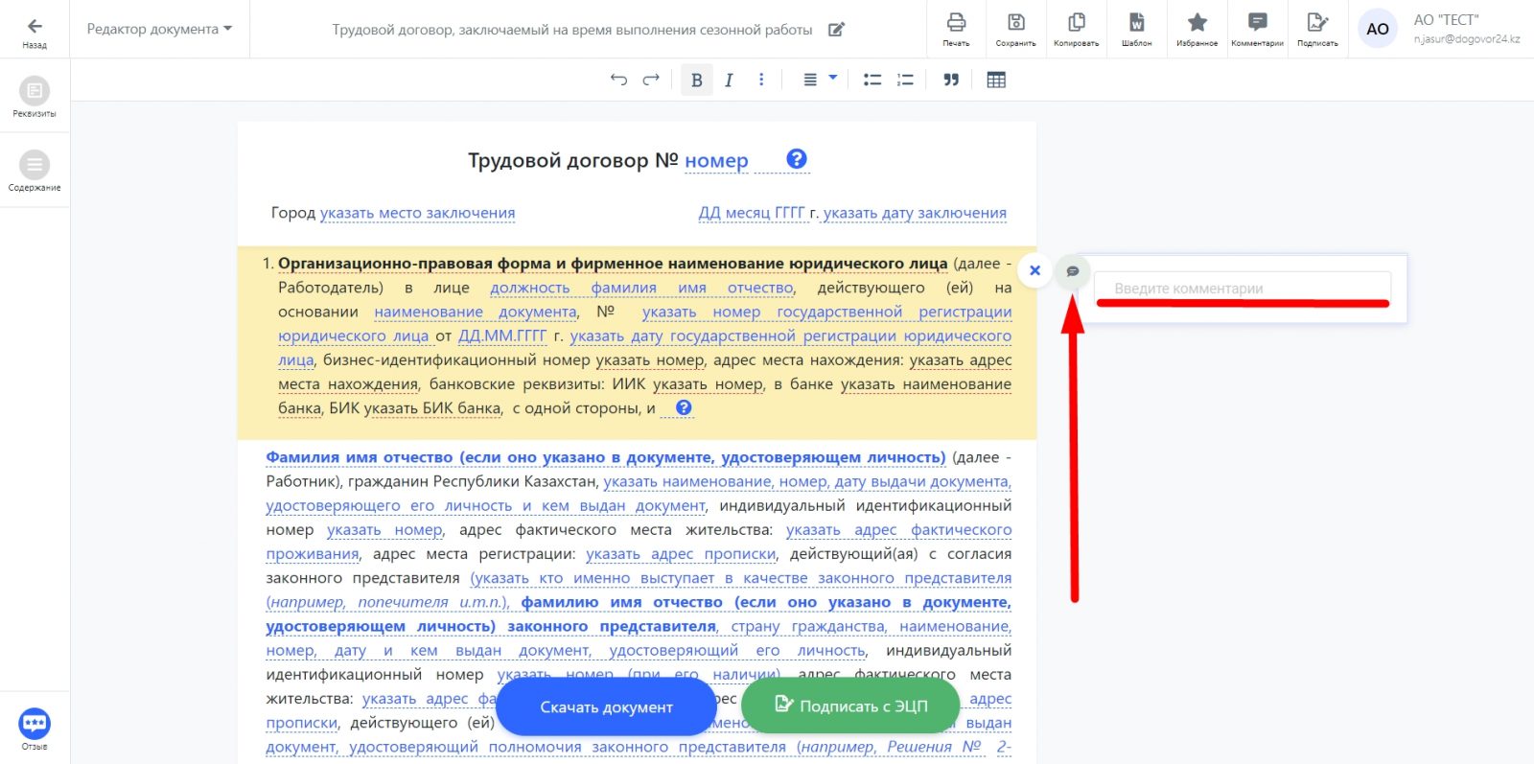The height and width of the screenshot is (764, 1534).
Task: Insert a table
Action: pos(996,80)
